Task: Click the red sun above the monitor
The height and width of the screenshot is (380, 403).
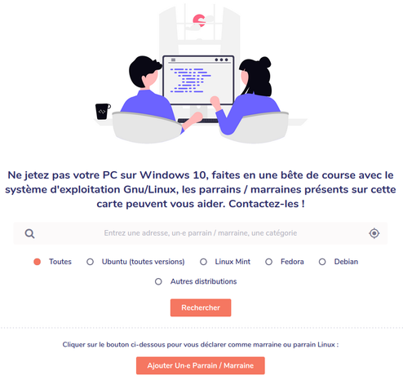Action: tap(199, 20)
